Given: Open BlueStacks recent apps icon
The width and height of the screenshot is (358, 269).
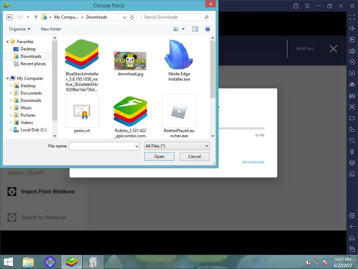Looking at the screenshot, I should click(x=352, y=249).
